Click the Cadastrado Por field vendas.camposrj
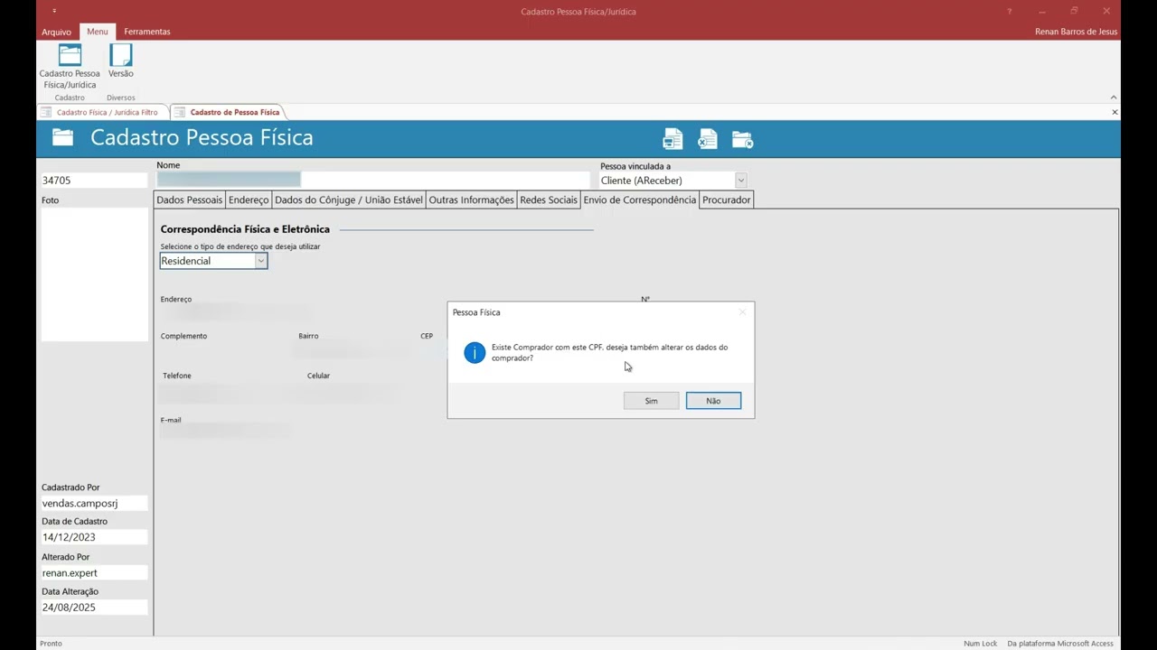 tap(94, 503)
